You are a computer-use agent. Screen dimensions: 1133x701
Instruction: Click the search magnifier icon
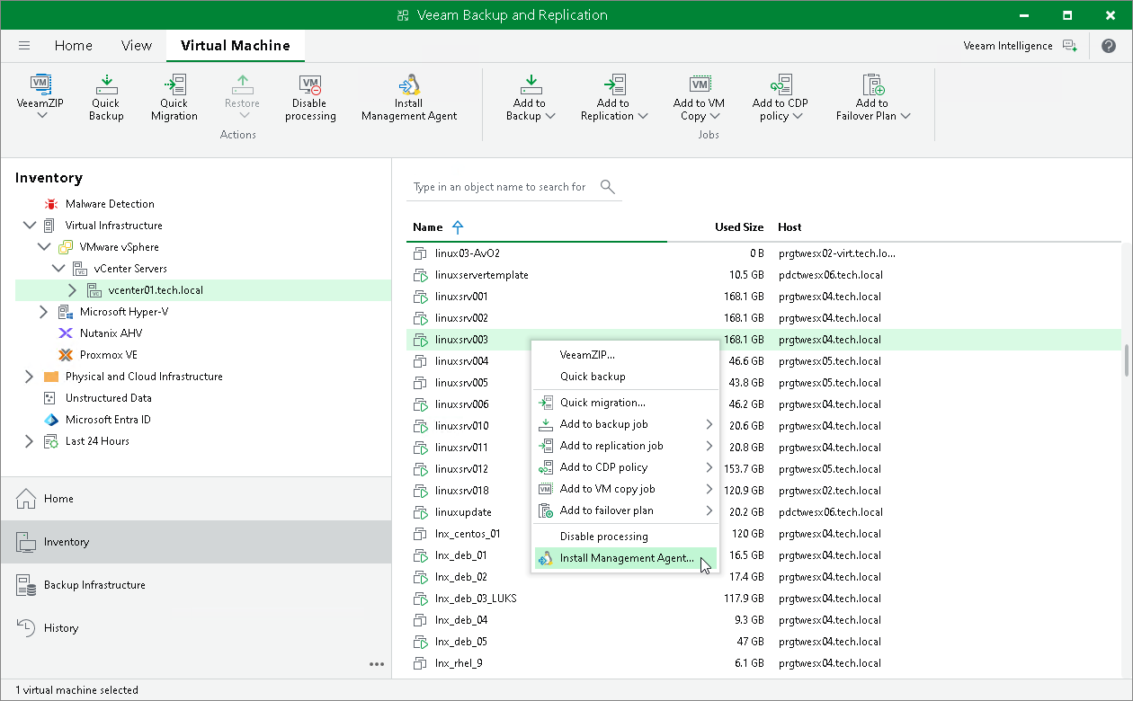pos(608,187)
